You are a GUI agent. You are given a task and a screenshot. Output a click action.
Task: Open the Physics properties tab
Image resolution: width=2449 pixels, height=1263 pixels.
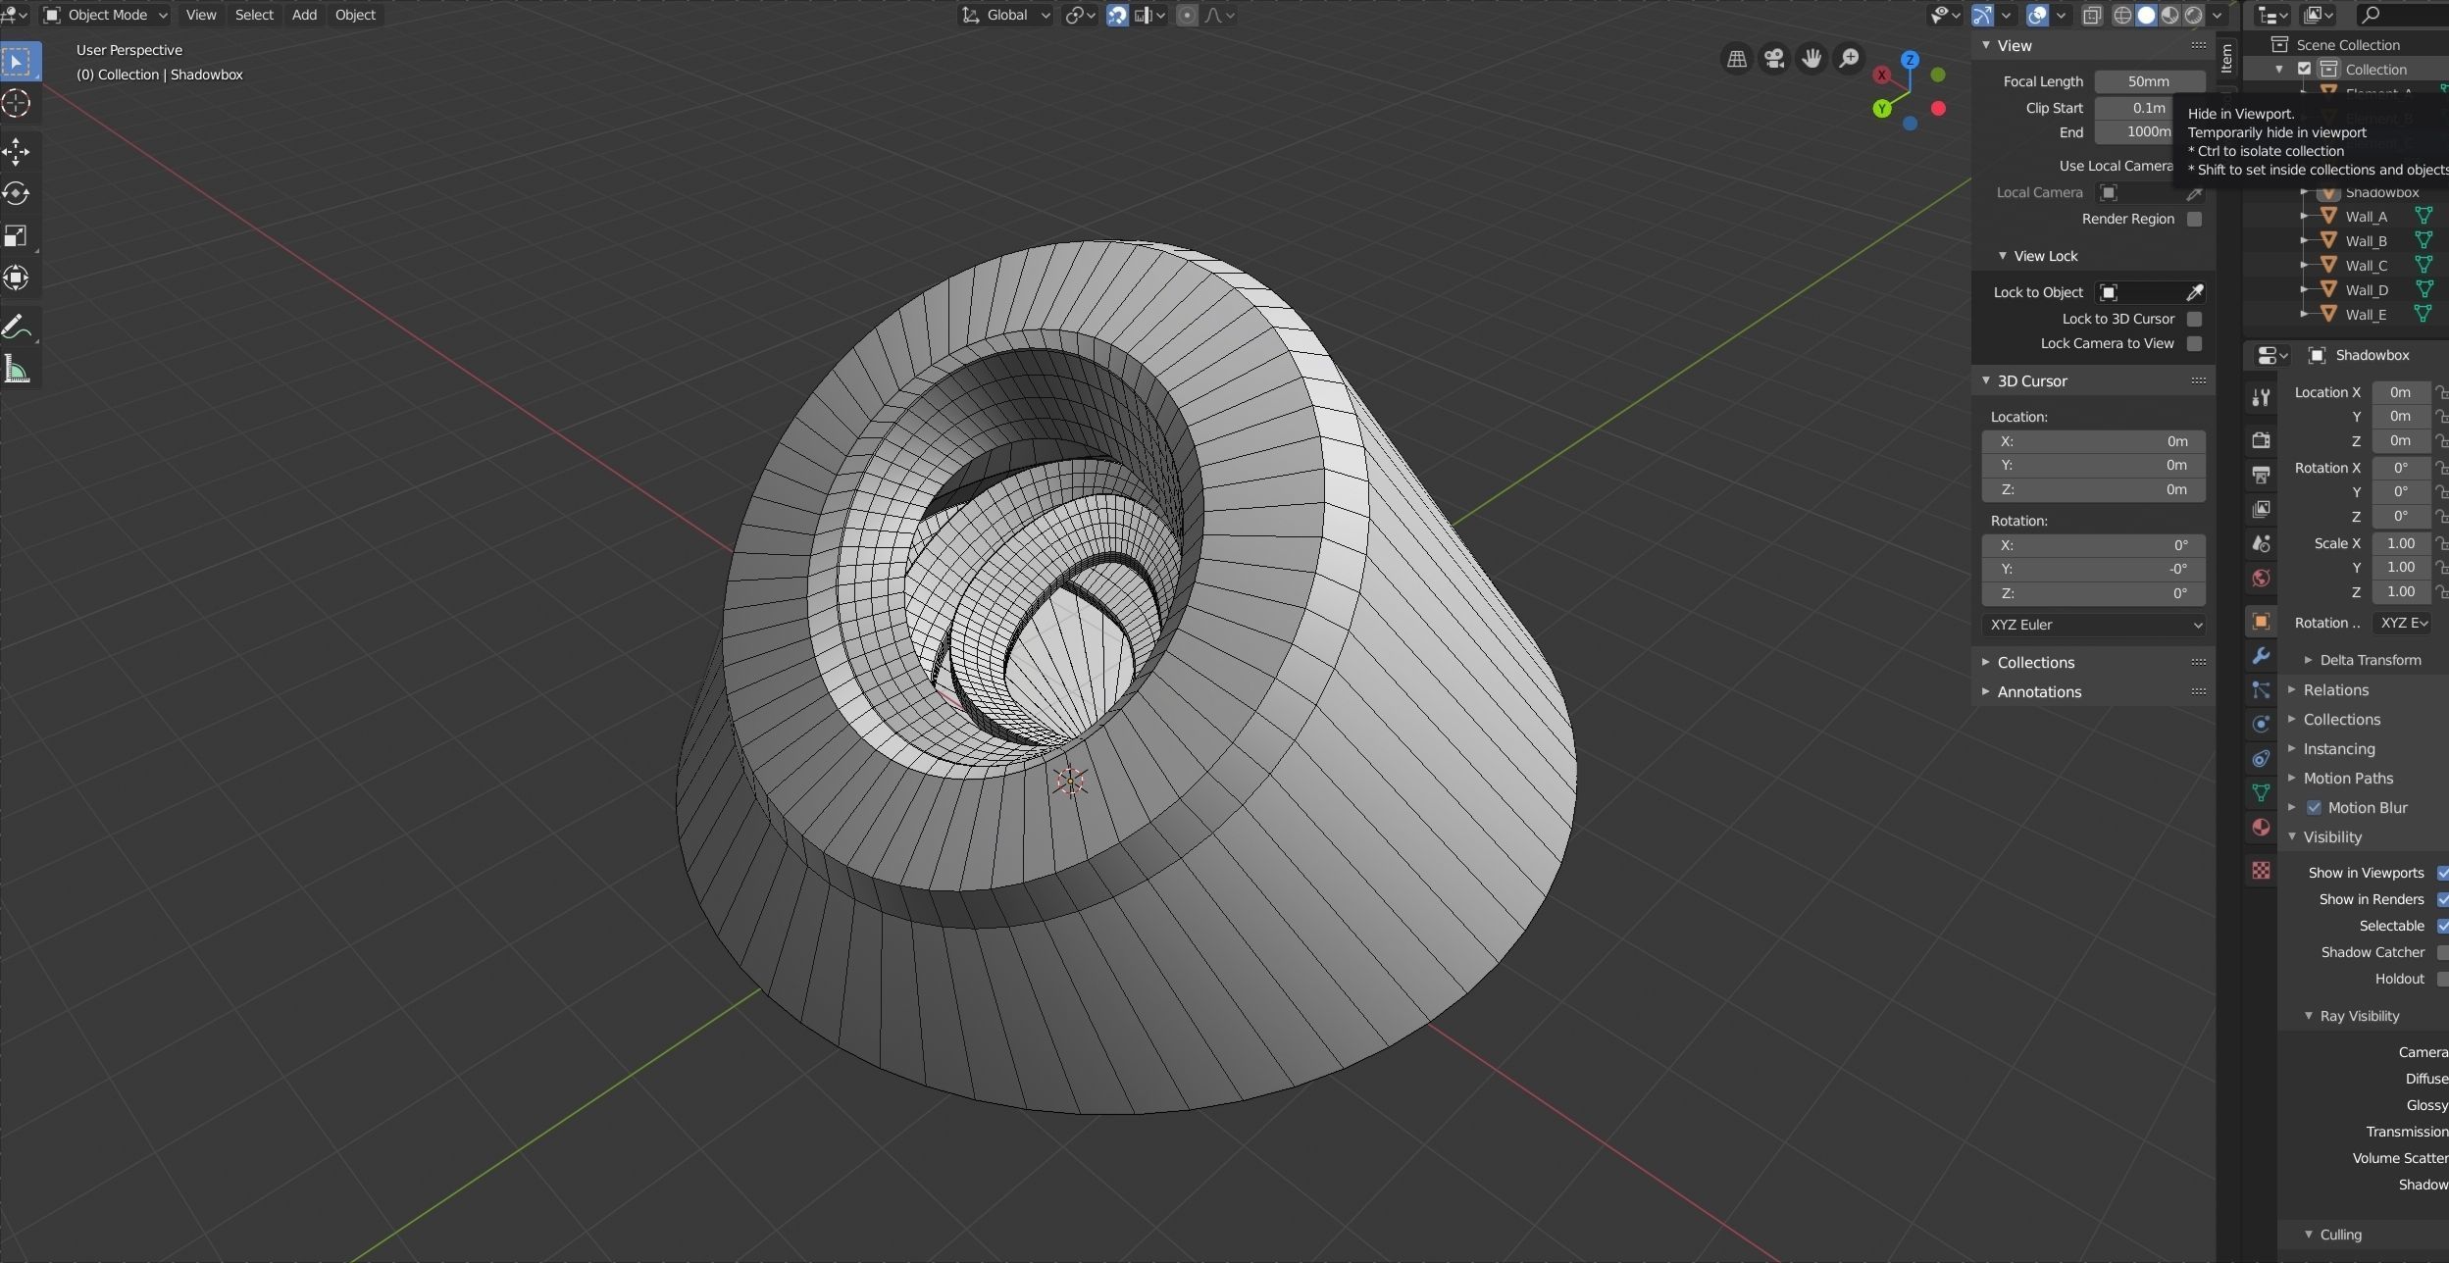2261,725
